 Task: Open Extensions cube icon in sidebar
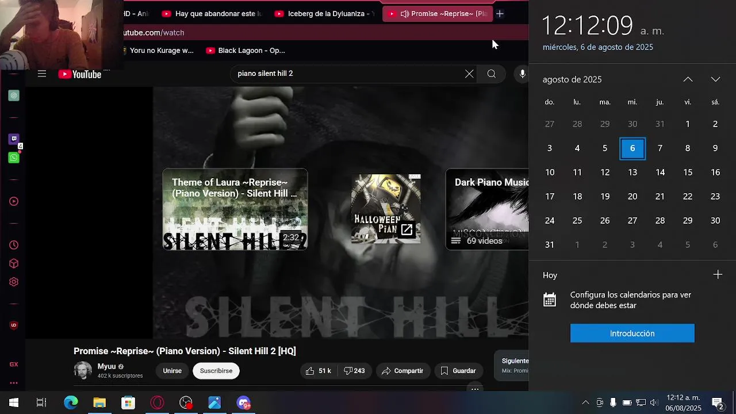14,263
